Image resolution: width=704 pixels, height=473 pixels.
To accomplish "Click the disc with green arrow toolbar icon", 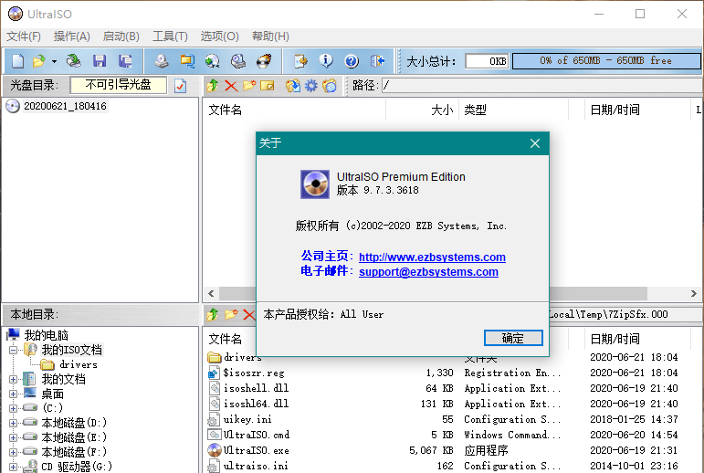I will coord(213,60).
